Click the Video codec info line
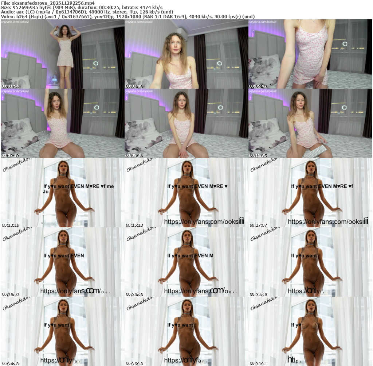This screenshot has width=373, height=366. click(127, 16)
